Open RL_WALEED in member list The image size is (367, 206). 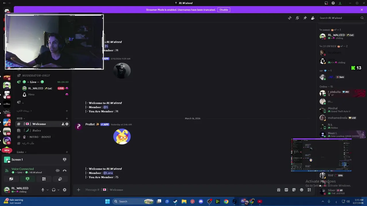pyautogui.click(x=341, y=36)
